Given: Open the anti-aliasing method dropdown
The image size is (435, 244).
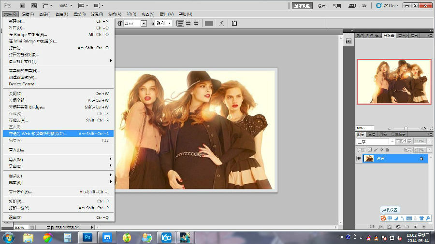Looking at the screenshot, I should [x=163, y=23].
